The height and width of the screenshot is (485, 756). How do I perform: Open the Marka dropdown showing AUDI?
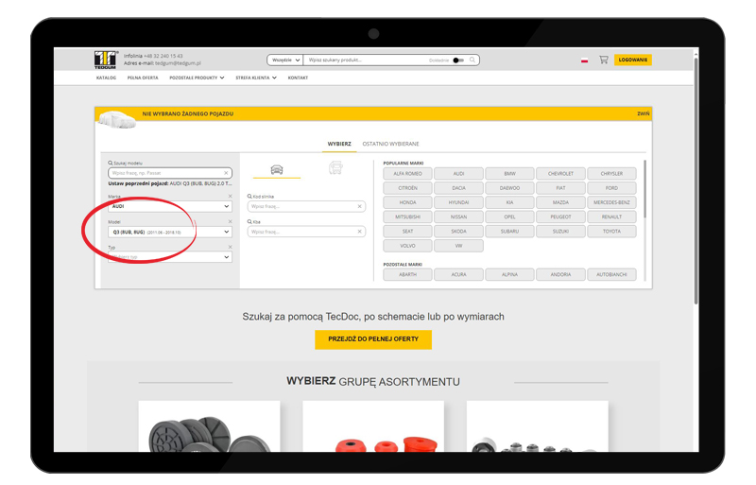click(170, 206)
